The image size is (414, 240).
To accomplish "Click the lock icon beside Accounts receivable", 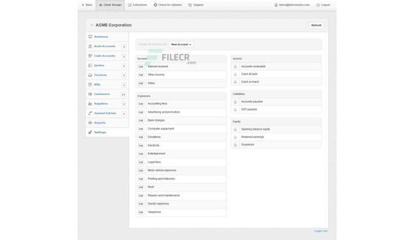I will point(235,66).
